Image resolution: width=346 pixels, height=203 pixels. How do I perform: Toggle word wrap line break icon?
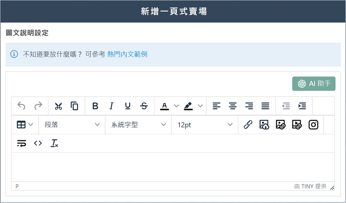(22, 143)
